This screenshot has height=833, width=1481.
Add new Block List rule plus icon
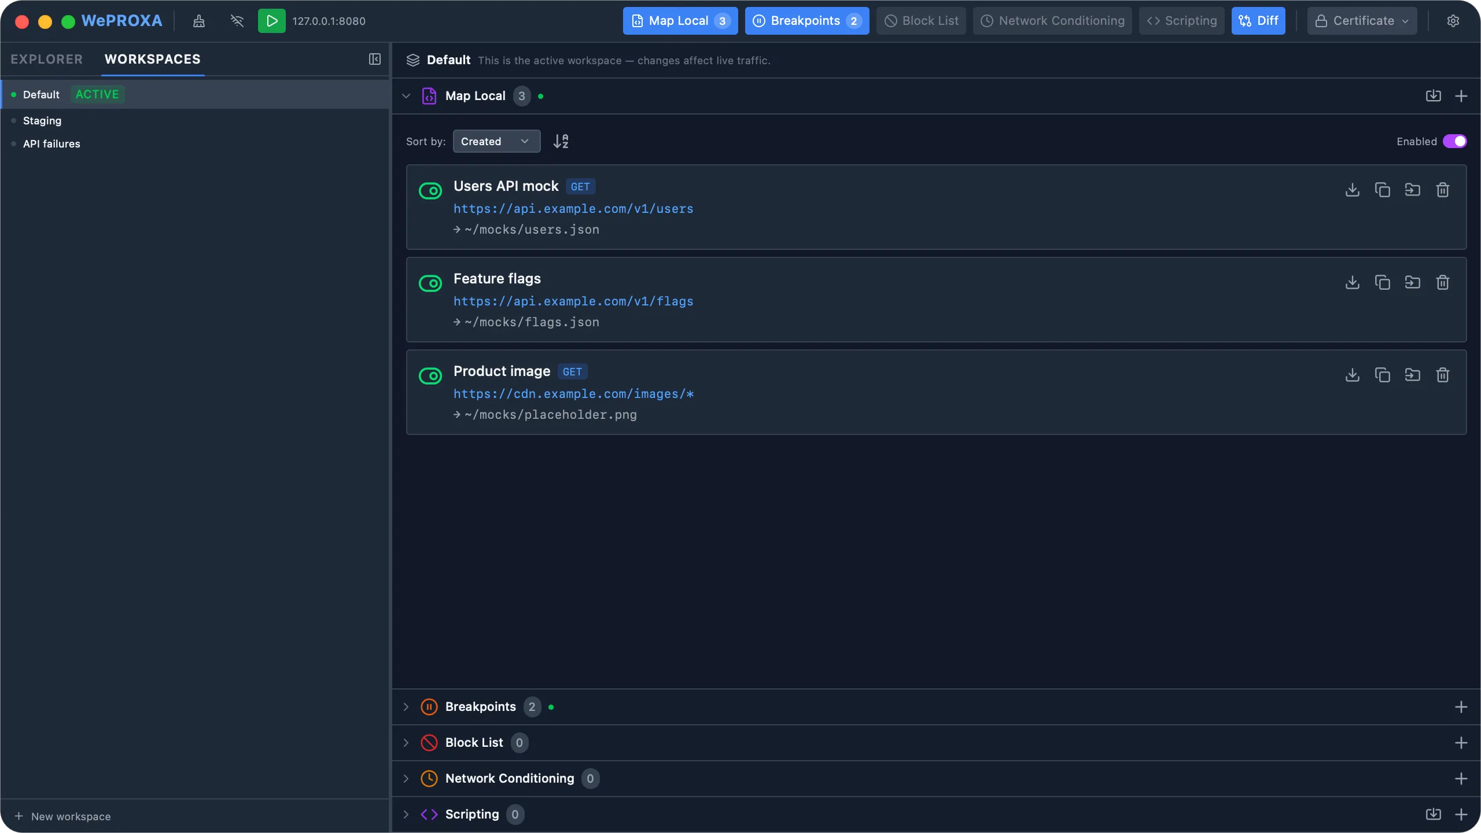tap(1461, 743)
